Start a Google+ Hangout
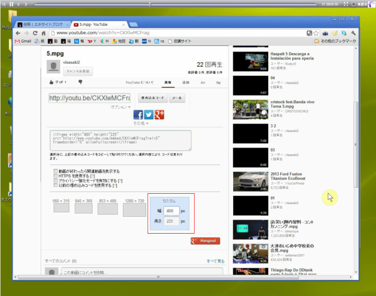Viewport: 376px width, 296px height. [205, 241]
